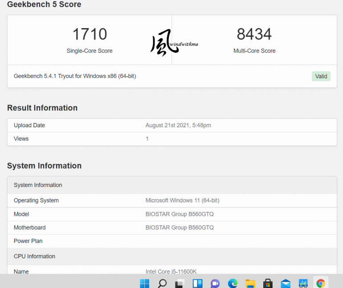Viewport: 343px width, 288px height.
Task: Select the Operating System row value
Action: [183, 200]
